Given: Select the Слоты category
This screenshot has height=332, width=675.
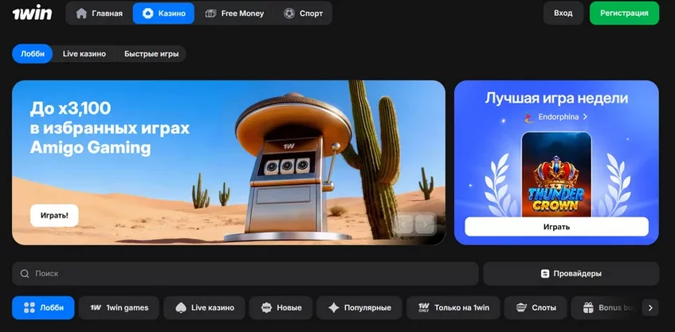Looking at the screenshot, I should pos(536,307).
